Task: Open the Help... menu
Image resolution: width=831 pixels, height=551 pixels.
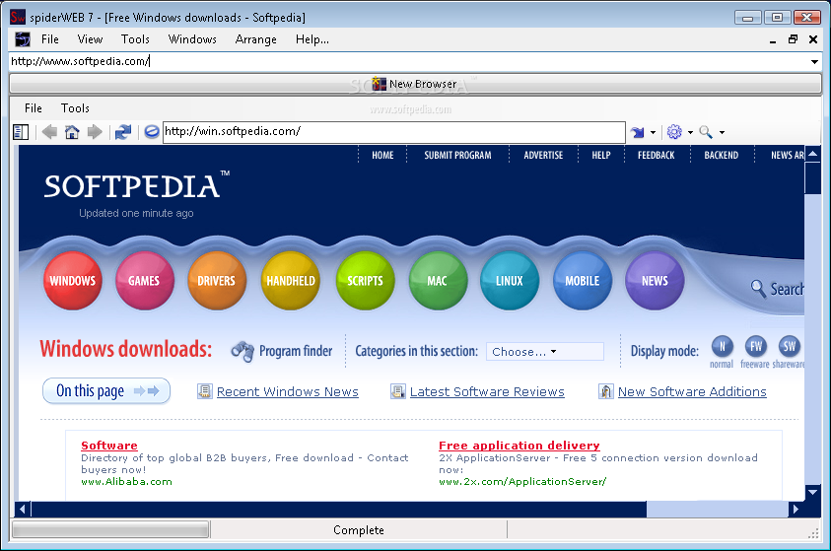Action: (312, 39)
